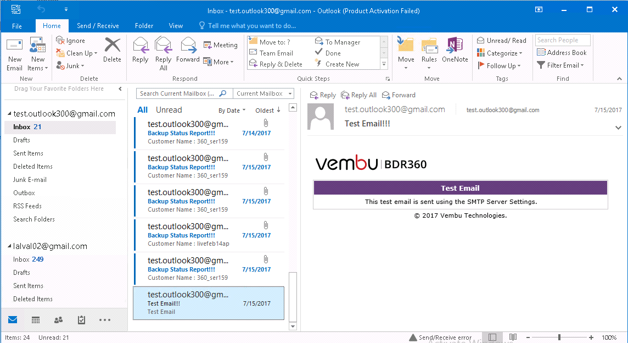This screenshot has width=628, height=343.
Task: Show only Unread messages
Action: tap(169, 110)
